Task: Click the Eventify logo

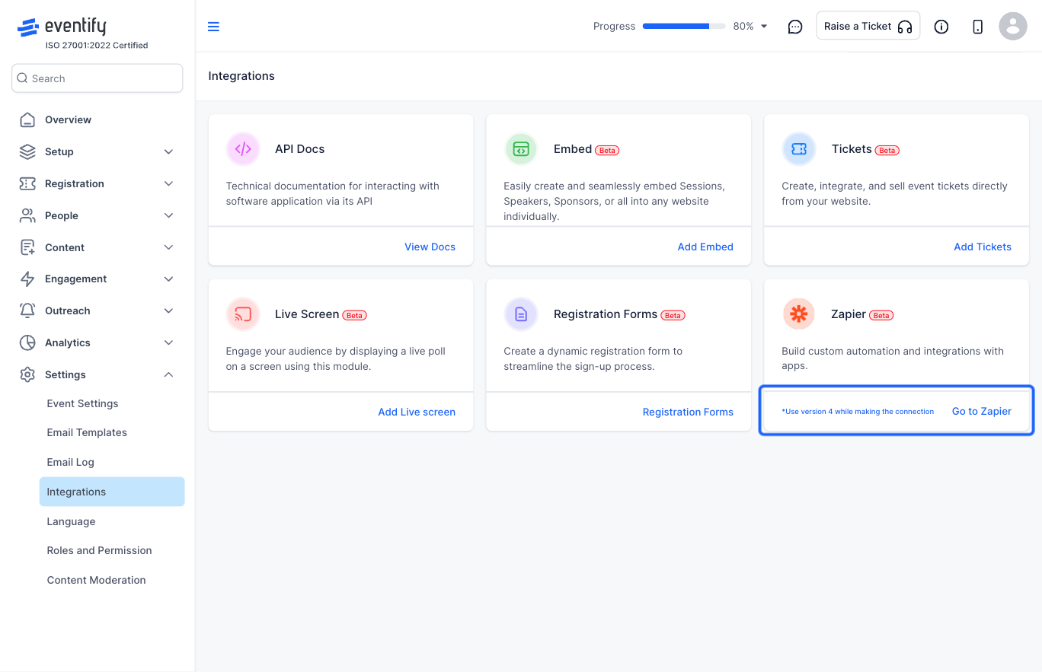Action: (x=62, y=27)
